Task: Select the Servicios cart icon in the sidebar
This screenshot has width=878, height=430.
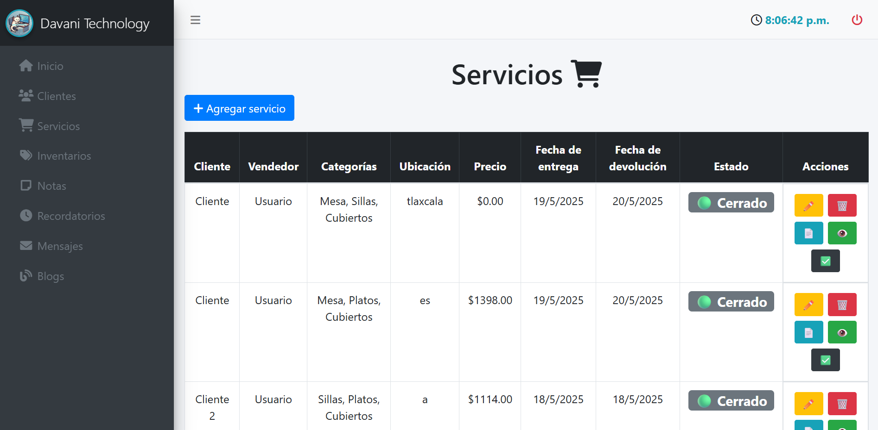Action: click(26, 125)
